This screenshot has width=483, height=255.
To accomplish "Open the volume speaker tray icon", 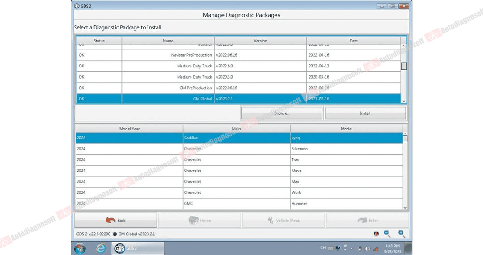I will [368, 249].
